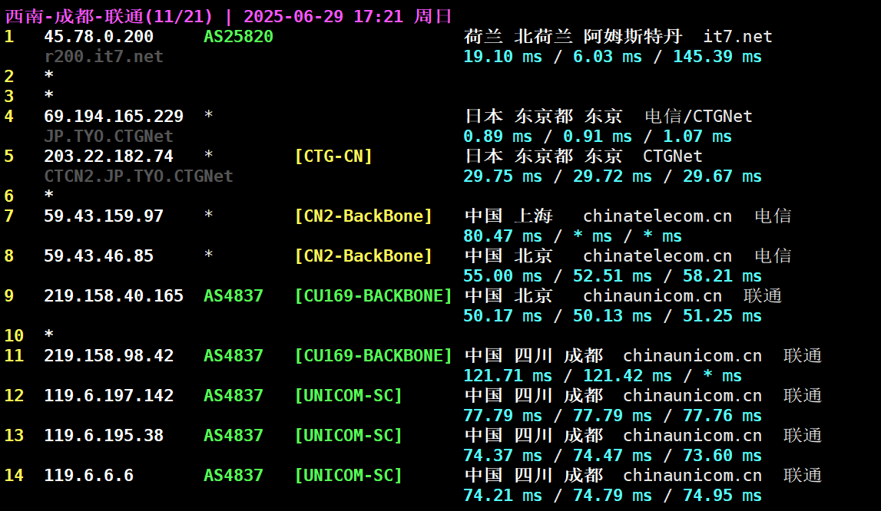Screen dimensions: 881x511
Task: Click latency value 77.76 ms
Action: pyautogui.click(x=723, y=415)
